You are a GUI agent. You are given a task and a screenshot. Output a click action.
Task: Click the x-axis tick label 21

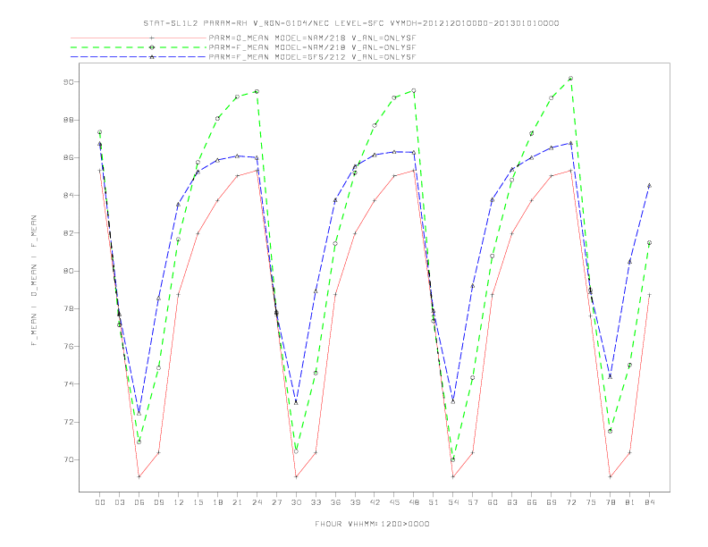pos(238,502)
